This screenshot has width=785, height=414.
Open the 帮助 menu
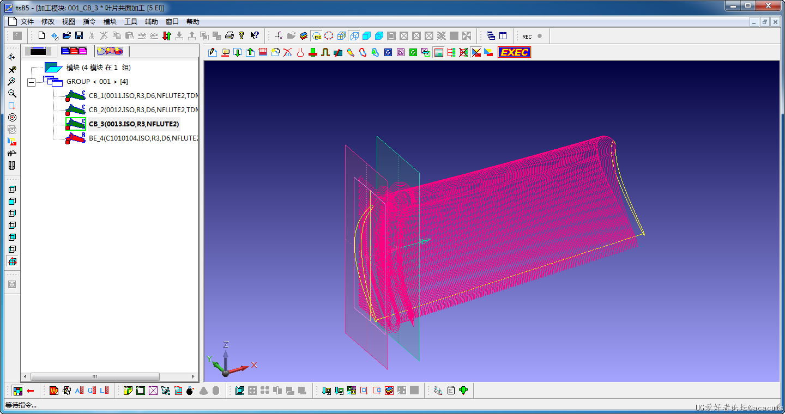click(193, 22)
